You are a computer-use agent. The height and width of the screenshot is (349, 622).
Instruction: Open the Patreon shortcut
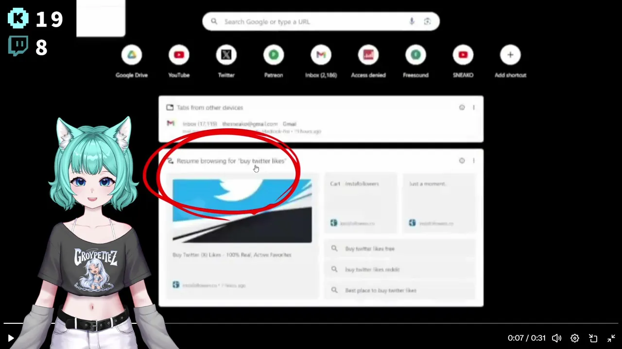click(x=274, y=62)
